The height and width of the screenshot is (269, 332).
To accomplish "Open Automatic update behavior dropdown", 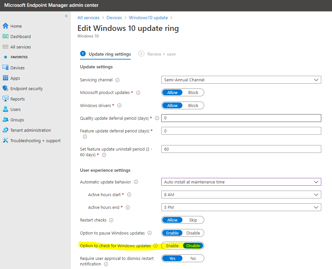I will (241, 182).
